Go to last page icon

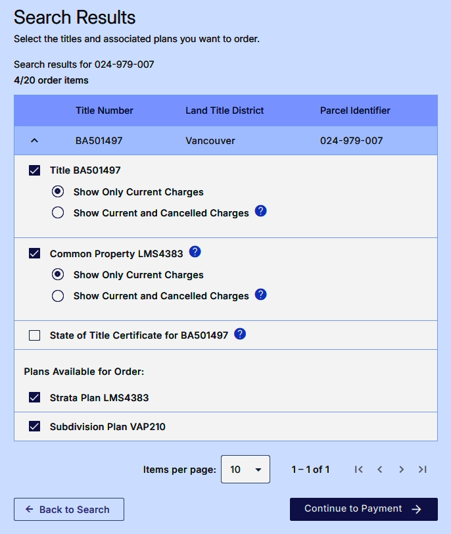tap(423, 470)
